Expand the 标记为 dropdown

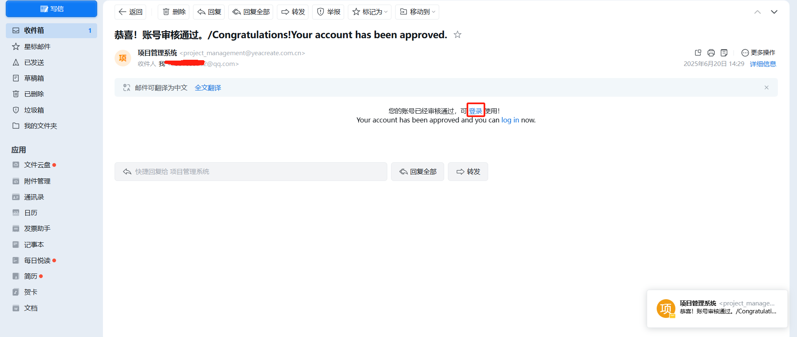pyautogui.click(x=369, y=12)
